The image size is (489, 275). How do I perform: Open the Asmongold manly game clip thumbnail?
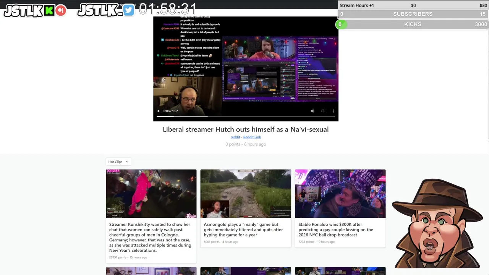[246, 194]
